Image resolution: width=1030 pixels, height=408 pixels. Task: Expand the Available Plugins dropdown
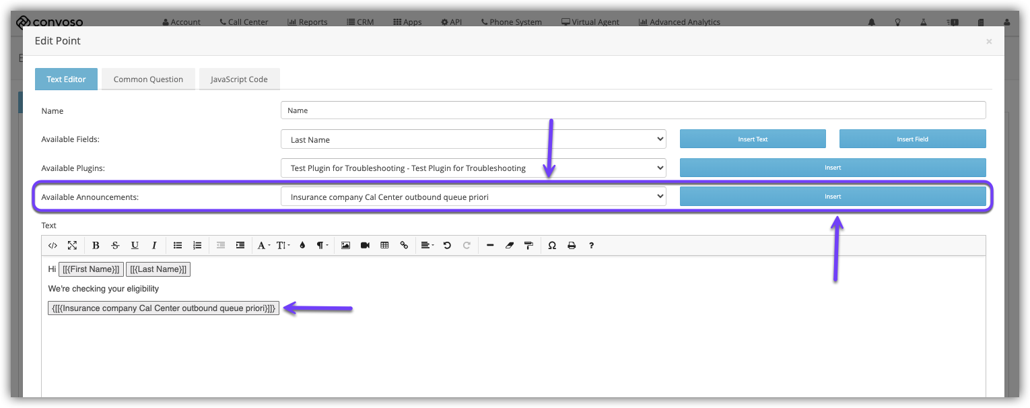pos(473,168)
